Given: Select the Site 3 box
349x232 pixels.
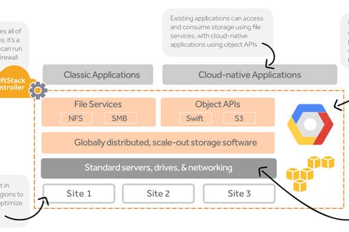Looking at the screenshot, I should coord(239,193).
